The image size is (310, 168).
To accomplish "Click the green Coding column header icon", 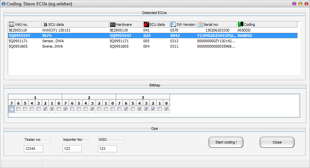I will click(x=240, y=24).
